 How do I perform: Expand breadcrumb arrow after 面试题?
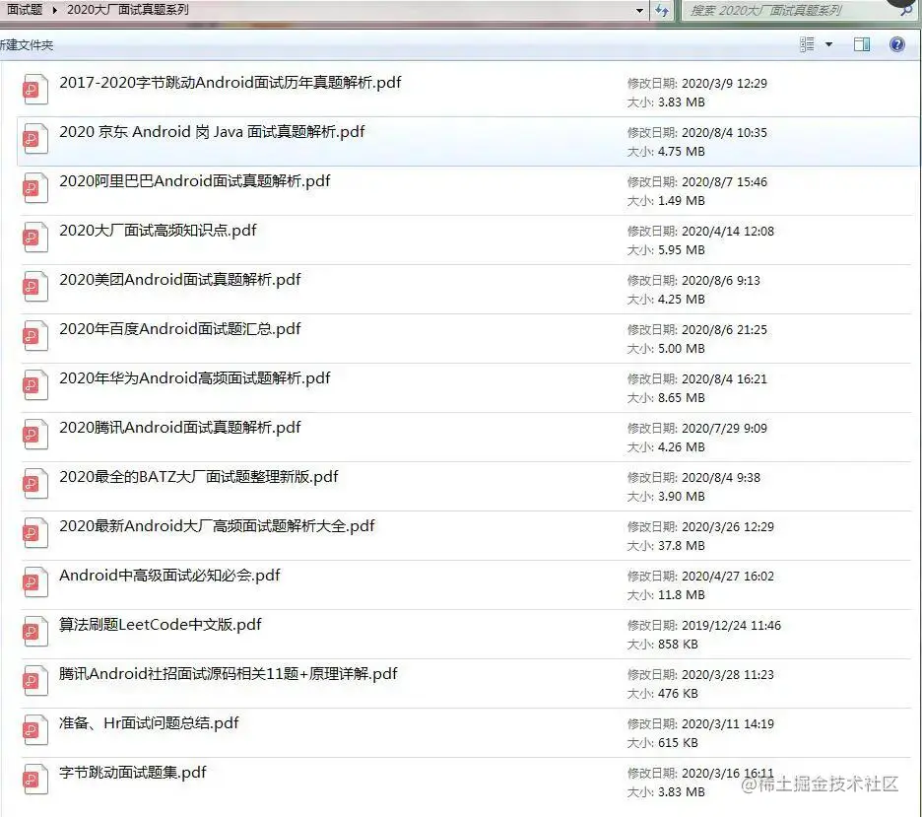point(55,10)
